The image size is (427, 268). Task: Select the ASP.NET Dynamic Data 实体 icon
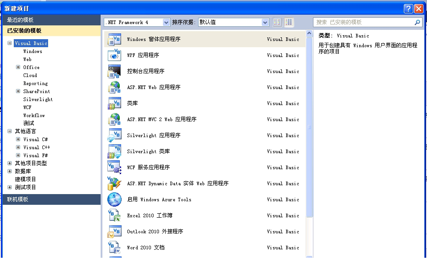(114, 183)
